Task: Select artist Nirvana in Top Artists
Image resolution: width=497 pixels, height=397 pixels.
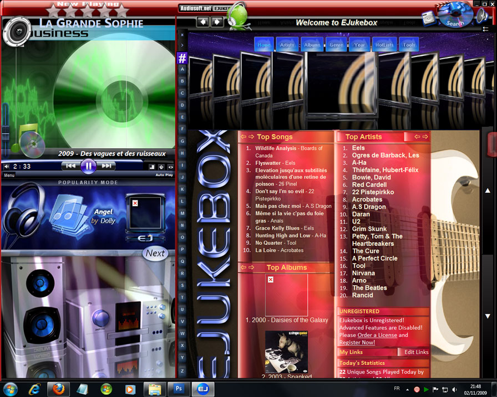Action: 363,273
